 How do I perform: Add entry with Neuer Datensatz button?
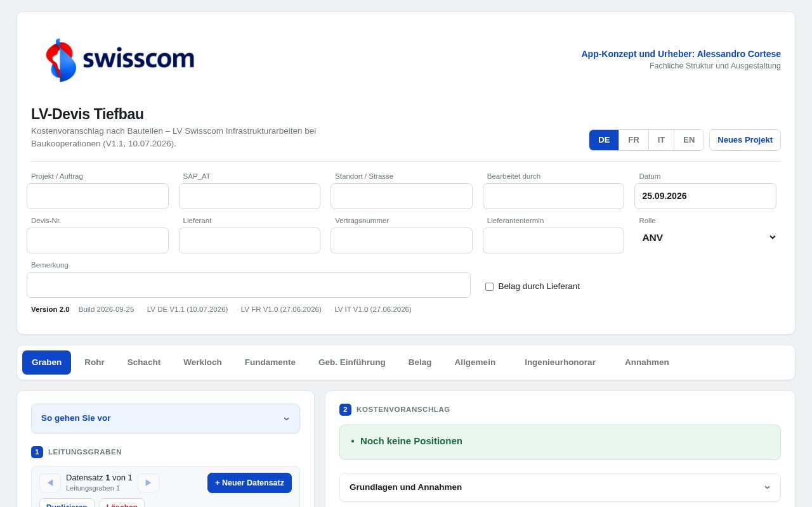(x=249, y=483)
